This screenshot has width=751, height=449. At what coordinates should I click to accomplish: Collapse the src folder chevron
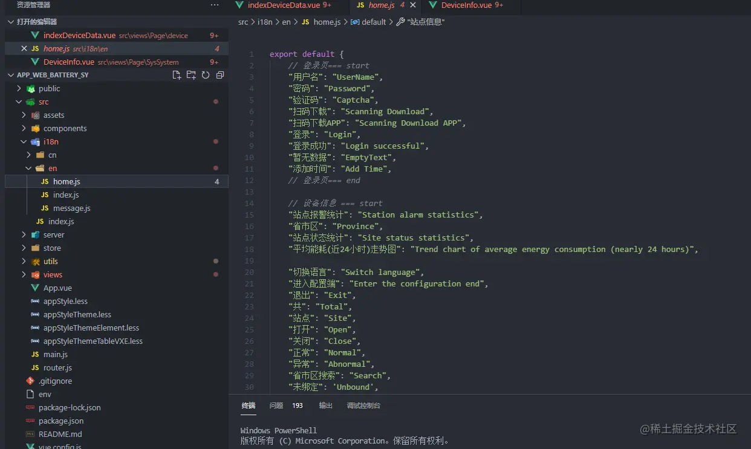[x=19, y=102]
